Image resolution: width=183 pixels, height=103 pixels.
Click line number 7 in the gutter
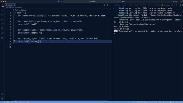(x=10, y=30)
